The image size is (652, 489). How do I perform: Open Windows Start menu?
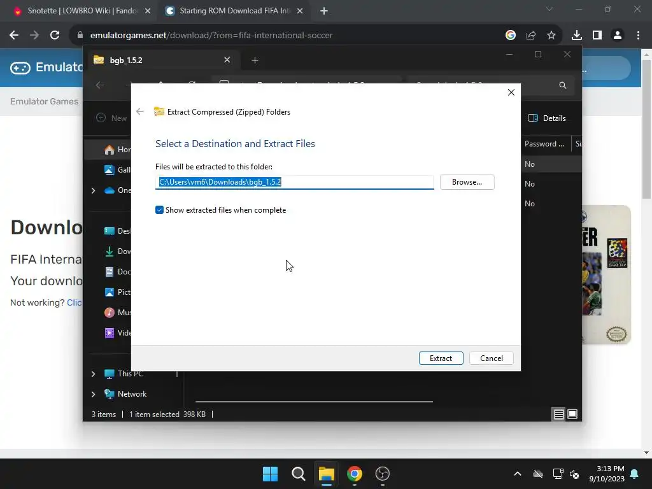270,474
